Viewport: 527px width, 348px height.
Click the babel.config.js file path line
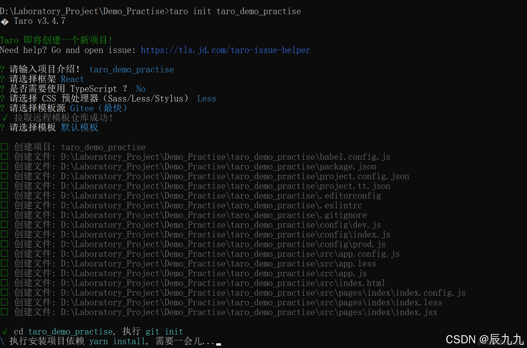[202, 157]
